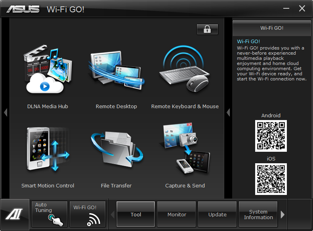Image resolution: width=313 pixels, height=231 pixels.
Task: Click the blue Wi-Fi GO! heading
Action: 248,41
